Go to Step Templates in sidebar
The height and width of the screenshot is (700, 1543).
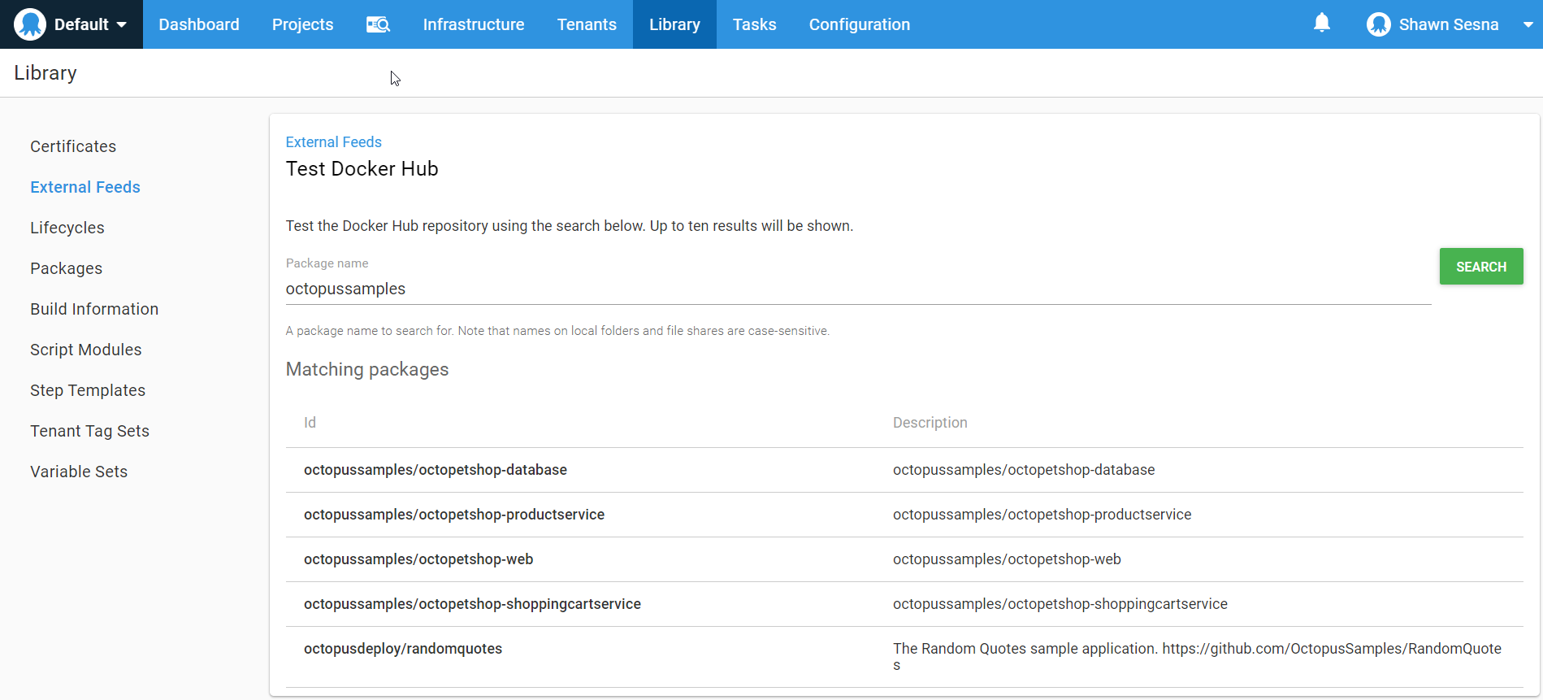(88, 390)
